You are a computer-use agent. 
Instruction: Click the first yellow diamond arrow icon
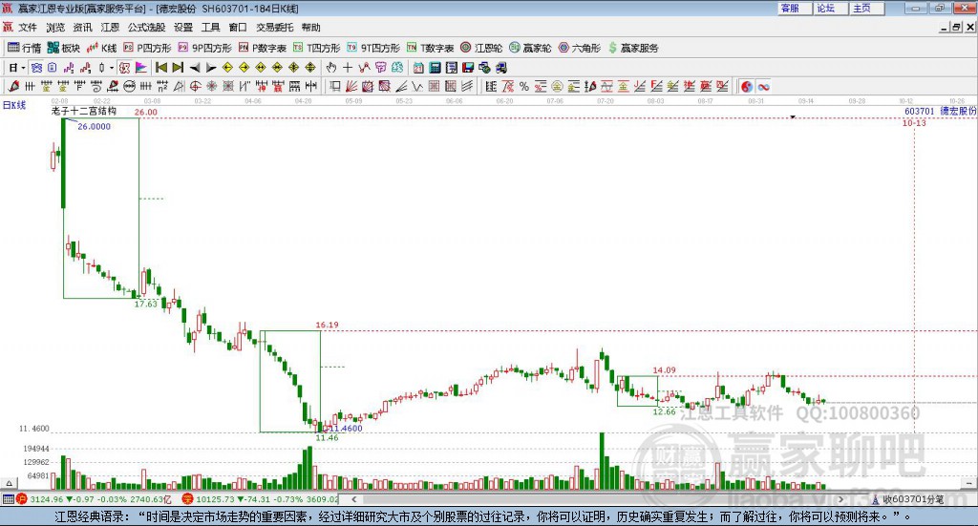pyautogui.click(x=227, y=68)
